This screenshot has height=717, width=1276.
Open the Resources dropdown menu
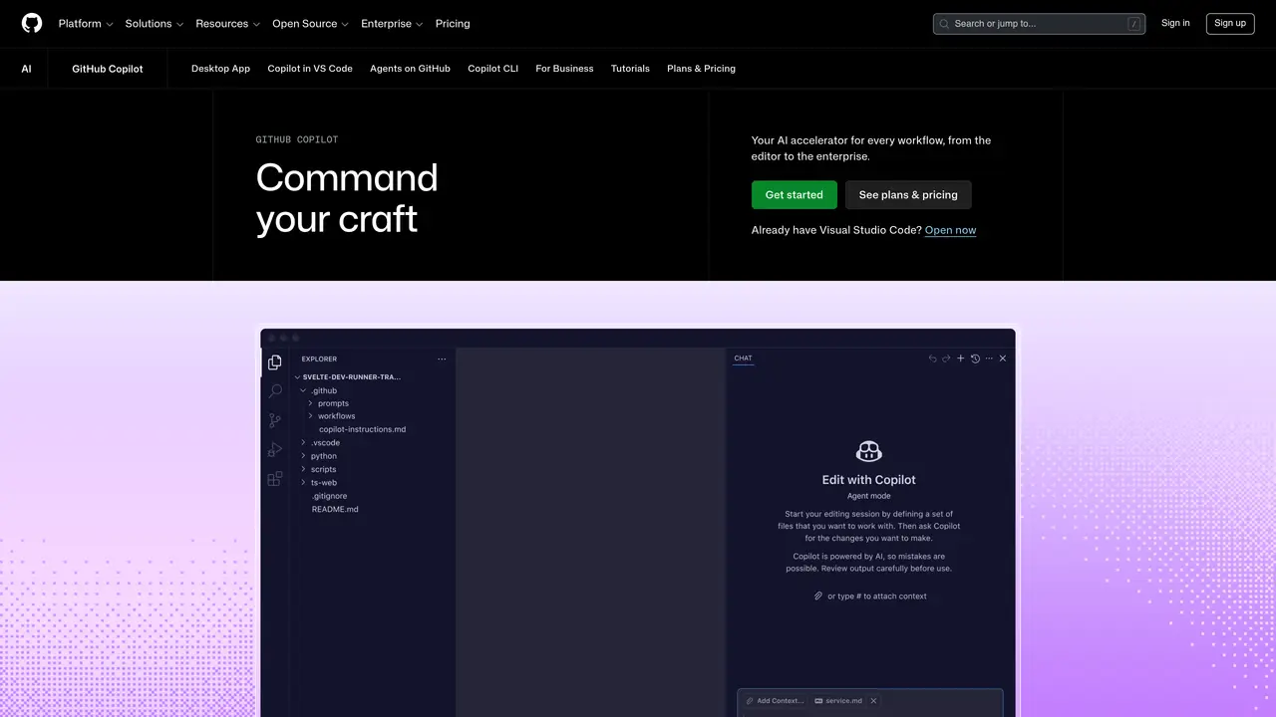[228, 24]
